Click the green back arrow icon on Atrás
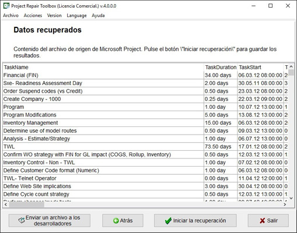The image size is (297, 233). point(116,221)
